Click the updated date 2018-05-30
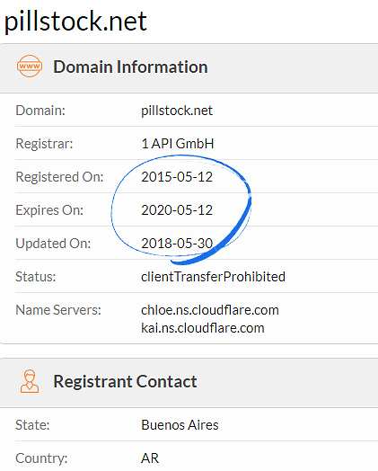Image resolution: width=378 pixels, height=471 pixels. (177, 244)
